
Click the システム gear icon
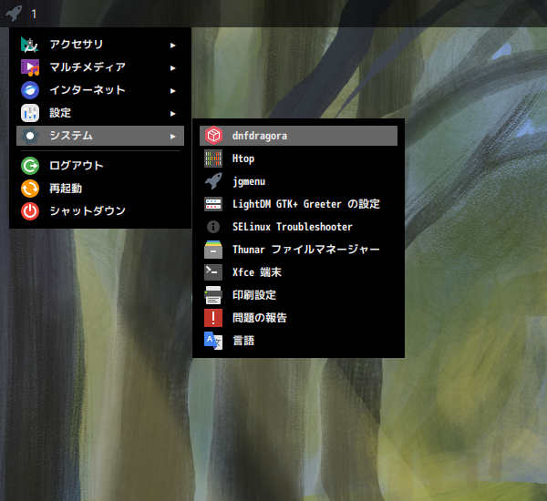click(x=30, y=136)
